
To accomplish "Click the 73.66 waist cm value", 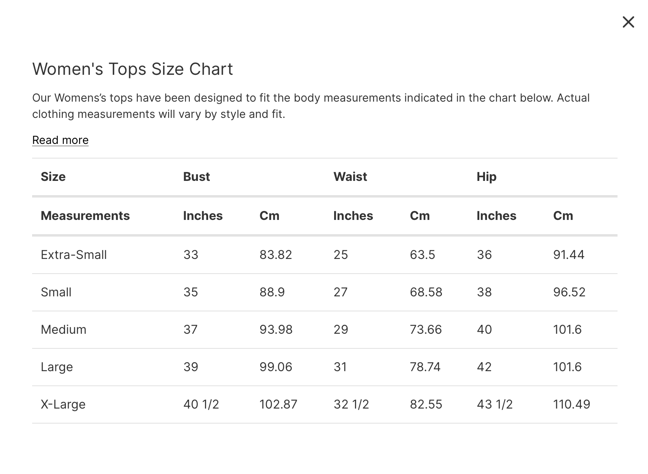I will (426, 330).
